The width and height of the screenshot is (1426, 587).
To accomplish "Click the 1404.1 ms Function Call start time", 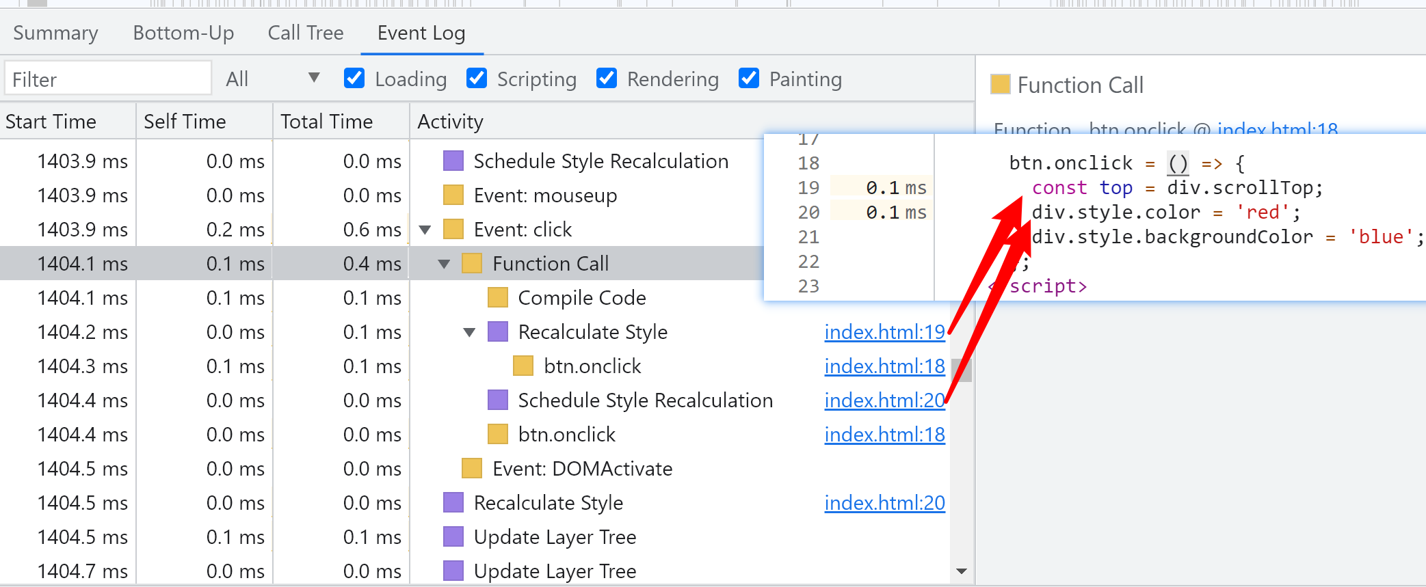I will tap(83, 264).
